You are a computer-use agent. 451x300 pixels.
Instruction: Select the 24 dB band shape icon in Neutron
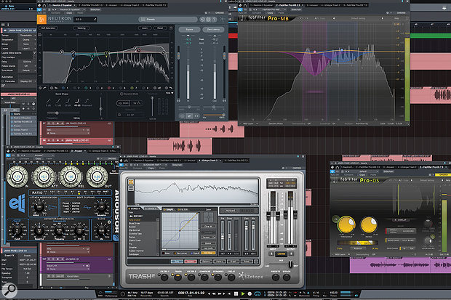[x=68, y=101]
